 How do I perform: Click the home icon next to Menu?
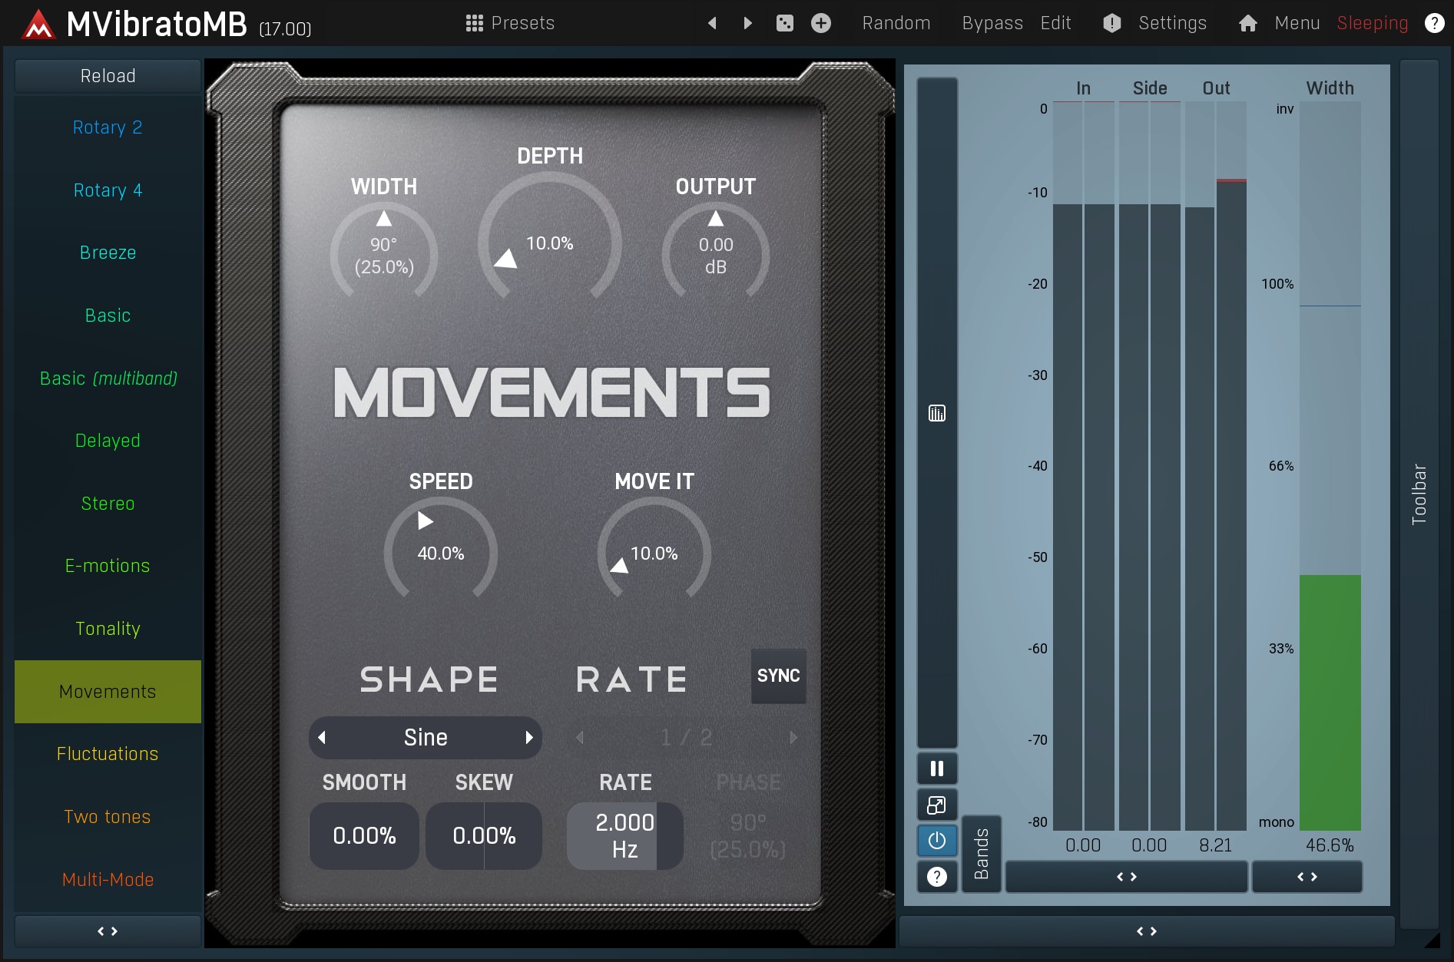coord(1247,23)
